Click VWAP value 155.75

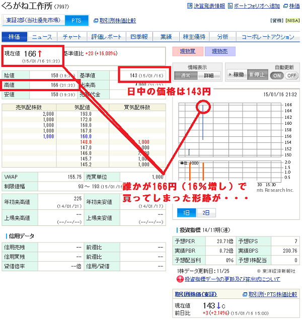click(x=74, y=177)
